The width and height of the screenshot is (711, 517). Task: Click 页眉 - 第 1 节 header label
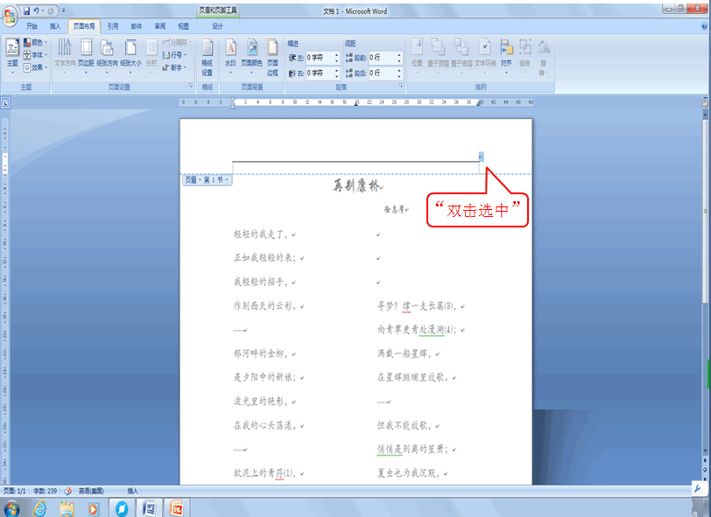pyautogui.click(x=208, y=180)
